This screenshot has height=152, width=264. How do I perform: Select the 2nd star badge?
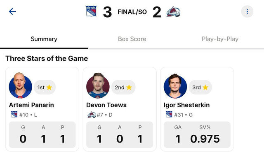tap(123, 88)
